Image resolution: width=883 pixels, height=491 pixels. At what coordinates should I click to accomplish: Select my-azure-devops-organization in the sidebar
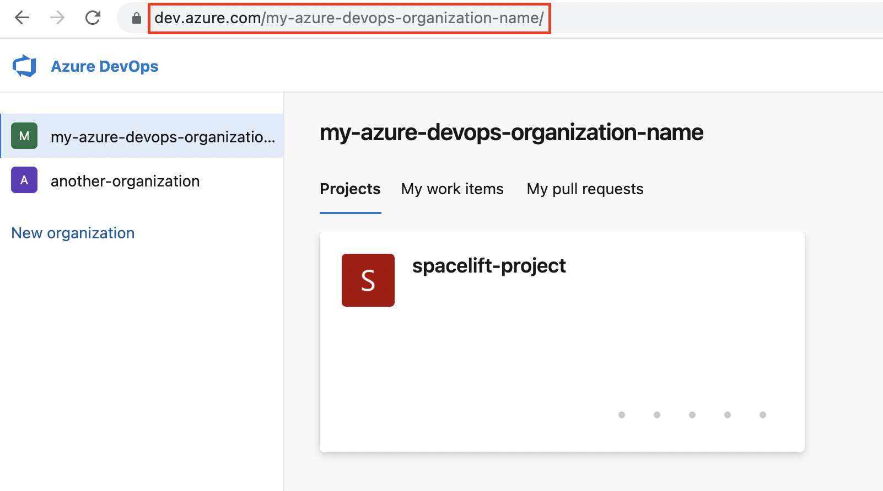(x=163, y=137)
